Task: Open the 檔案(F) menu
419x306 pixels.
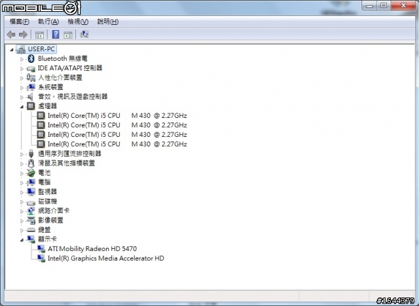Action: [19, 22]
